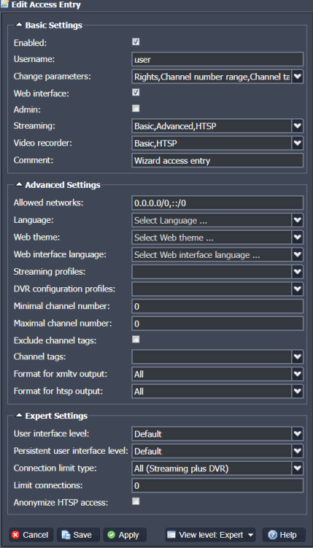Screen dimensions: 313x548
Task: Open the Video recorder dropdown
Action: 297,143
